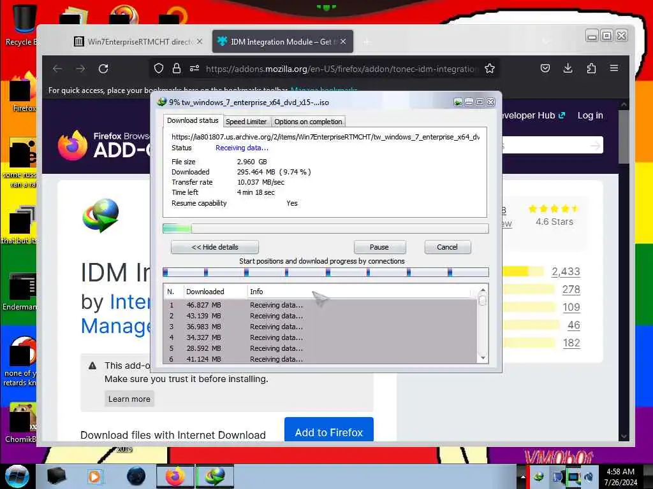Screen dimensions: 653x489
Task: Click the Firefox Add-ons logo
Action: [104, 145]
